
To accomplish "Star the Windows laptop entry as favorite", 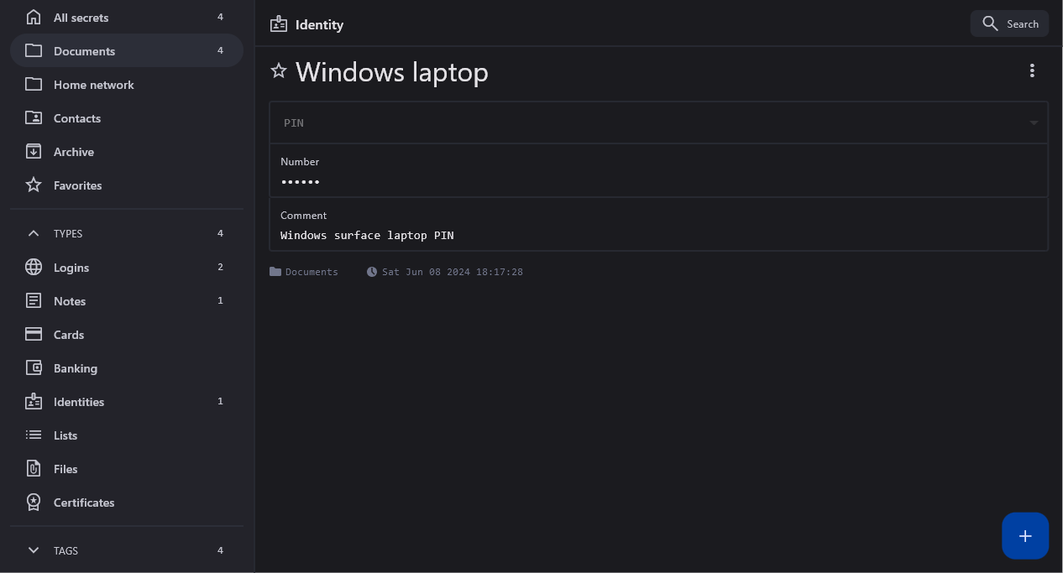I will 279,71.
